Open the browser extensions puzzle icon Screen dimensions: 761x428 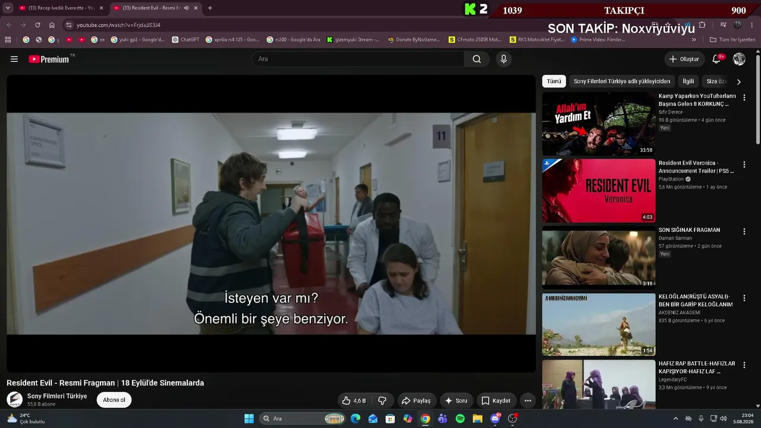[702, 25]
